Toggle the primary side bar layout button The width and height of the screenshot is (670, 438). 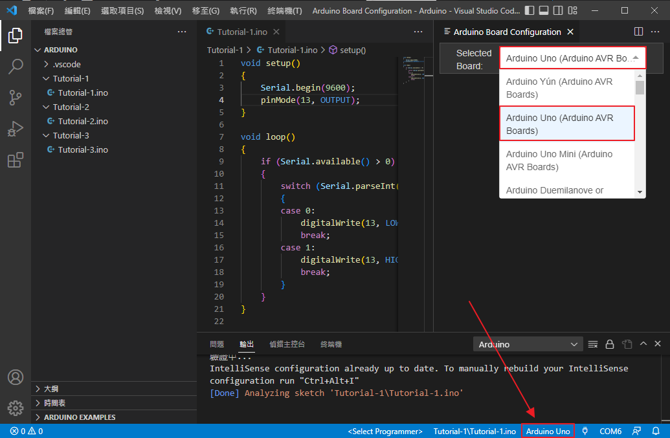pyautogui.click(x=530, y=11)
